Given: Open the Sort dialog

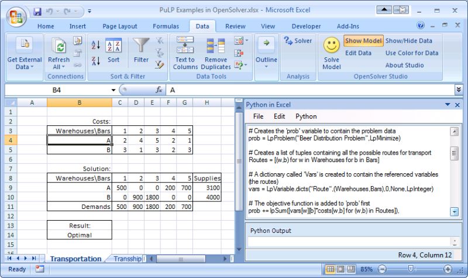Looking at the screenshot, I should click(x=113, y=50).
